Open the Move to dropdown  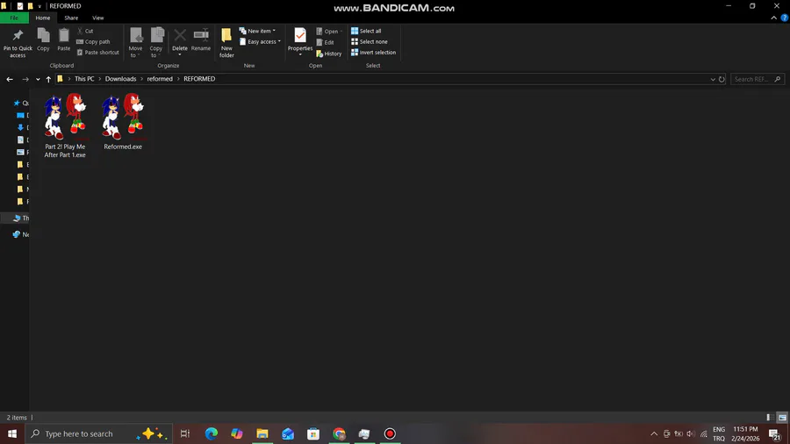(x=135, y=43)
